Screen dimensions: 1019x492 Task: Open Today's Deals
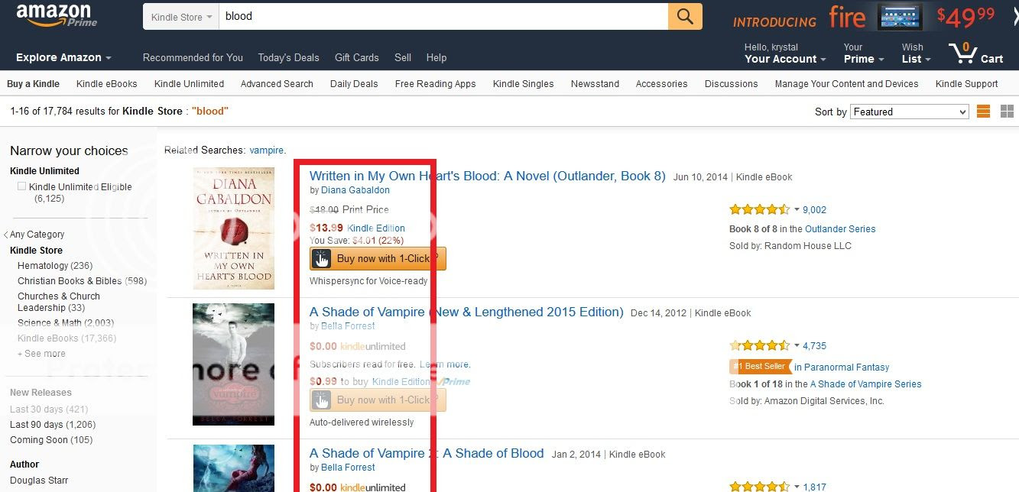pos(288,57)
